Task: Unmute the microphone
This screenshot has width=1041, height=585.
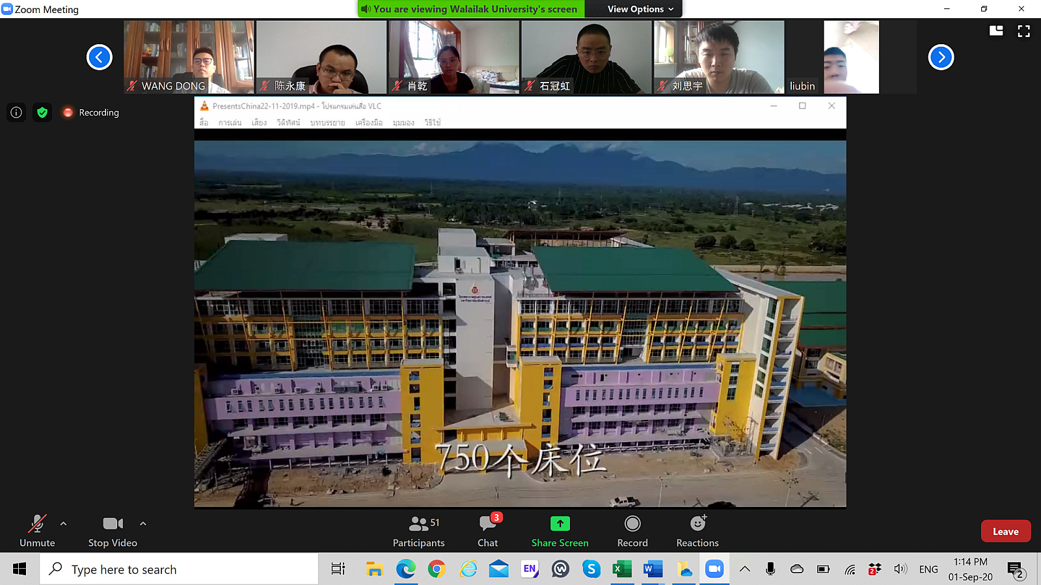Action: tap(37, 531)
